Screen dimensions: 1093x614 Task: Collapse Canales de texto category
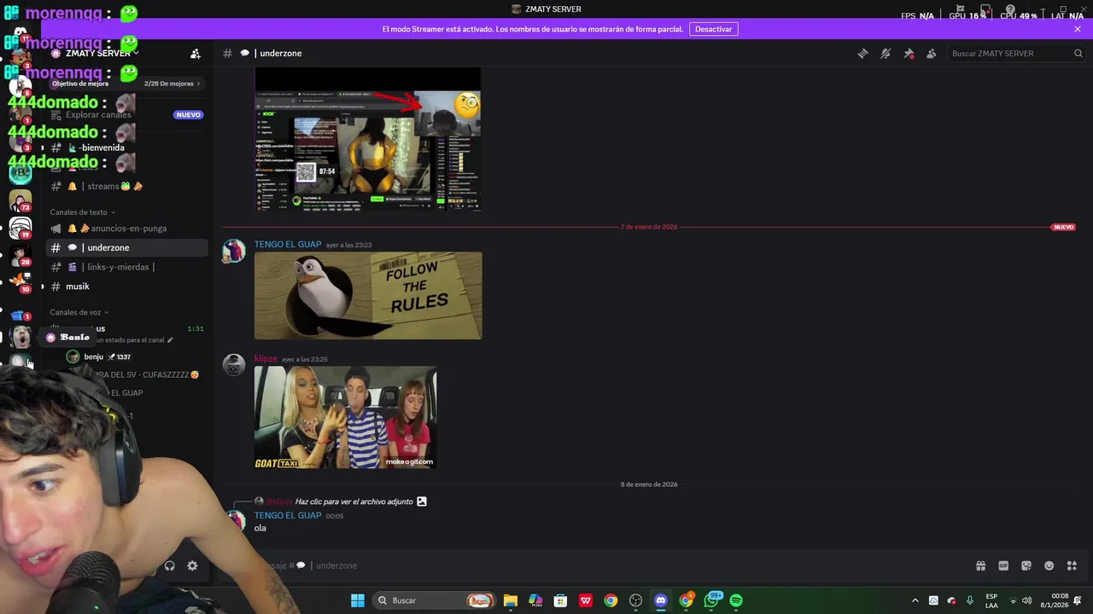[x=82, y=212]
